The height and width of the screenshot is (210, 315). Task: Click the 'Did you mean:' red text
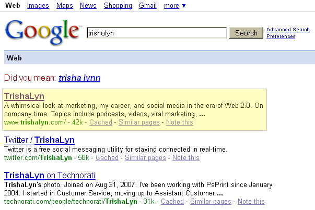[x=30, y=78]
